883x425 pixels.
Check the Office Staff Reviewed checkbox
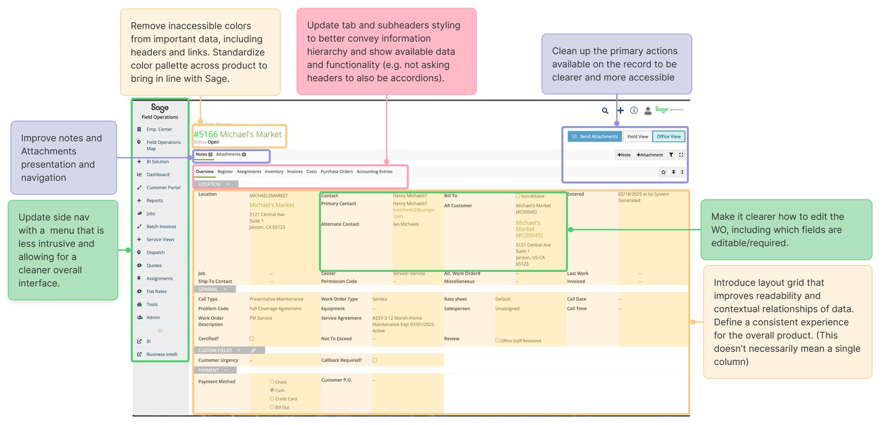[497, 340]
